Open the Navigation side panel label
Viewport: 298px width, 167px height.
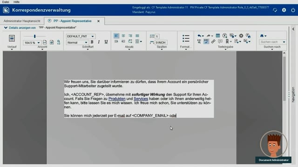[x=293, y=95]
